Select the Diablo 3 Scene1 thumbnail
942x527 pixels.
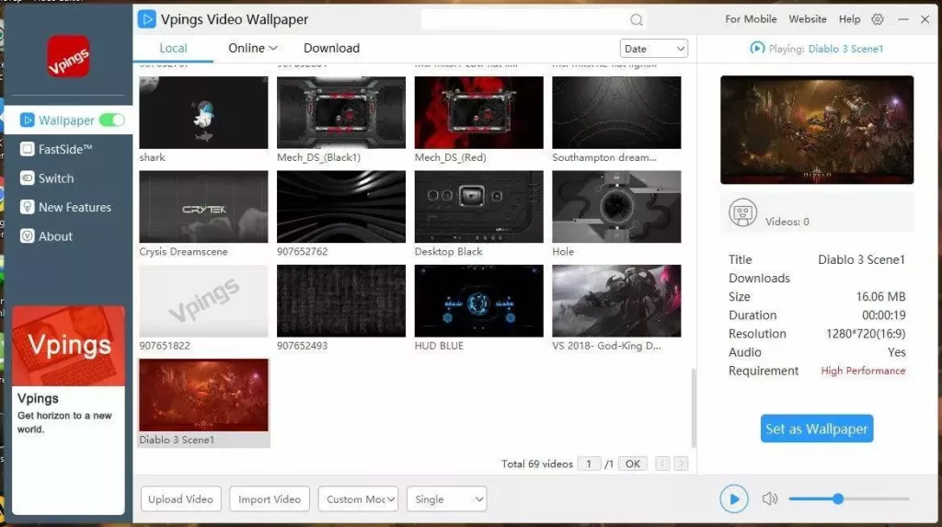coord(203,395)
